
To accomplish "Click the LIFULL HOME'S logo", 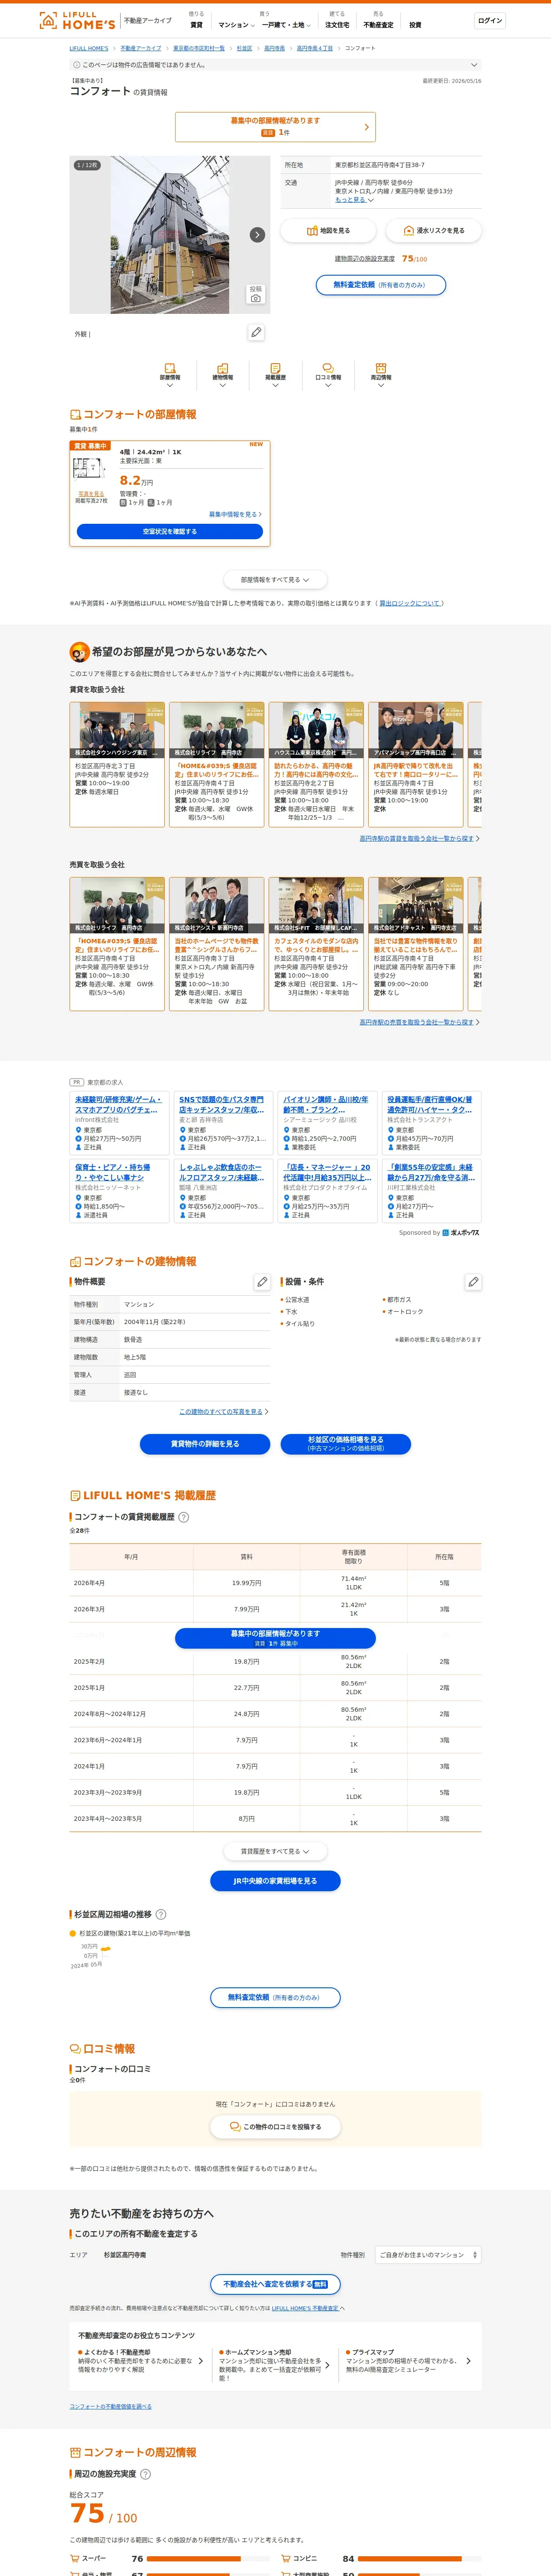I will (77, 20).
